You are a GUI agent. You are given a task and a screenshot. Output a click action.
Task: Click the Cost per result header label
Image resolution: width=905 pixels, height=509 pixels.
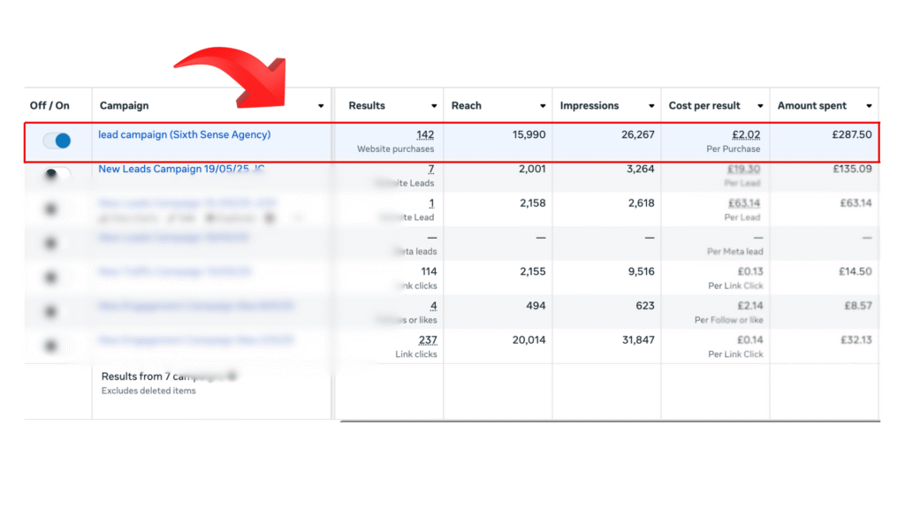pyautogui.click(x=704, y=106)
